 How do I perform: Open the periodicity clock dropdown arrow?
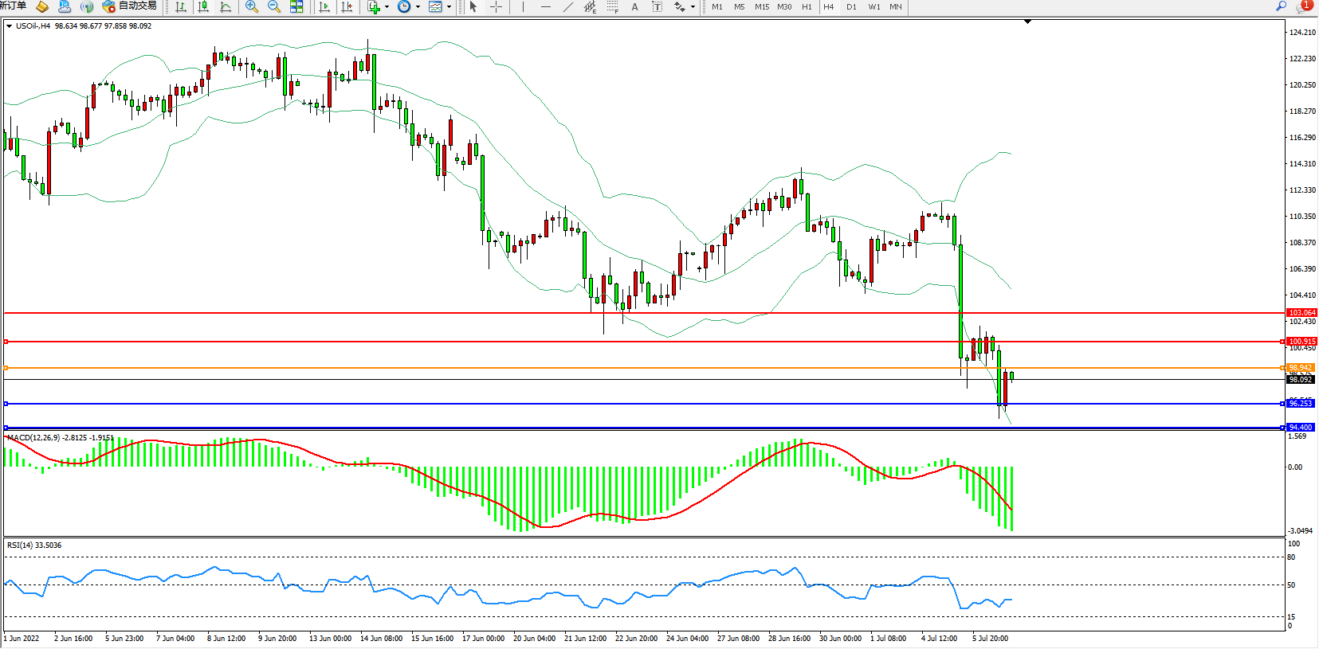coord(418,7)
